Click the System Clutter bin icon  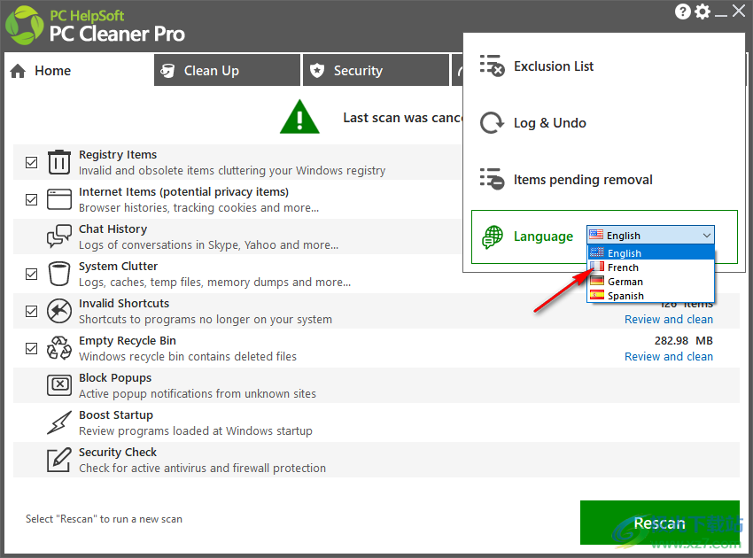click(x=59, y=274)
